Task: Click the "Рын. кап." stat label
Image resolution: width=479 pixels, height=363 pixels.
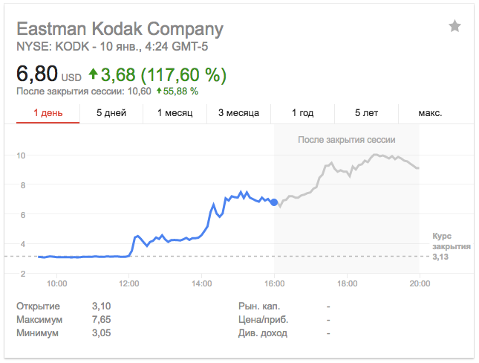Action: pyautogui.click(x=258, y=306)
